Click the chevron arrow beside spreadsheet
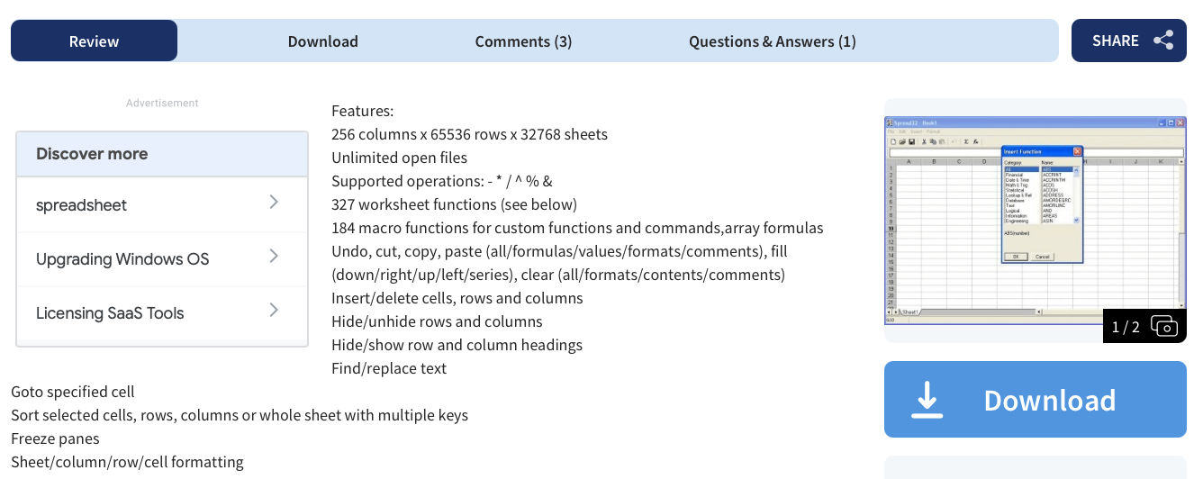This screenshot has width=1203, height=479. (x=274, y=203)
